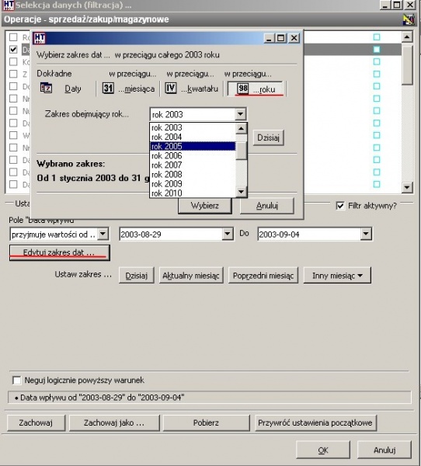Open the 2003-08-29 start date dropdown
The image size is (421, 466).
point(228,235)
